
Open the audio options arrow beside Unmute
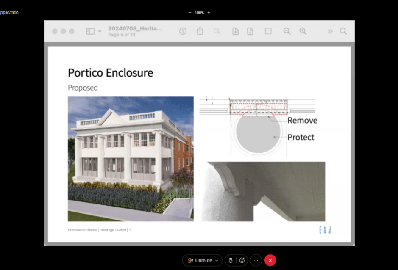coord(217,260)
